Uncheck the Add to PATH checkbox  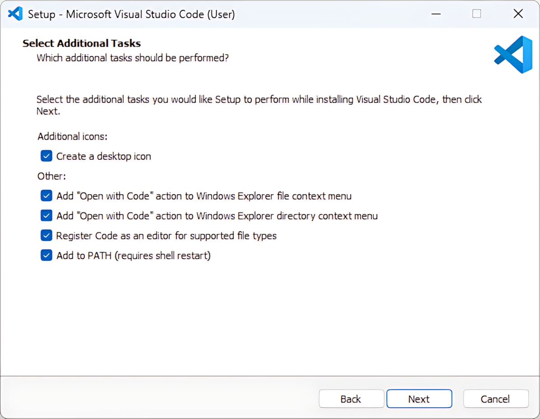47,256
